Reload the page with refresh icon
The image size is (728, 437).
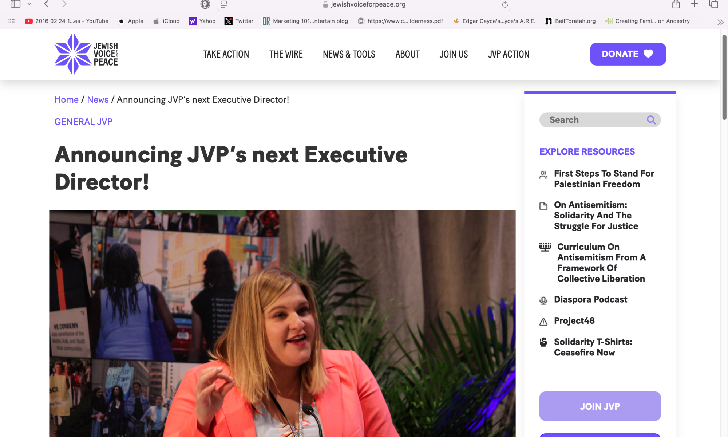(x=505, y=4)
